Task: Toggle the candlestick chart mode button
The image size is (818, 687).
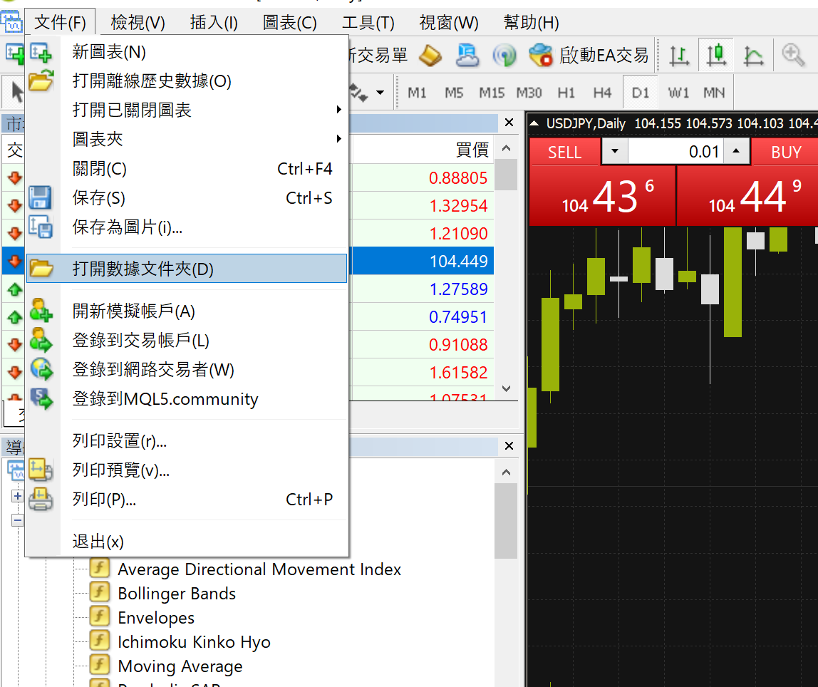Action: (x=716, y=55)
